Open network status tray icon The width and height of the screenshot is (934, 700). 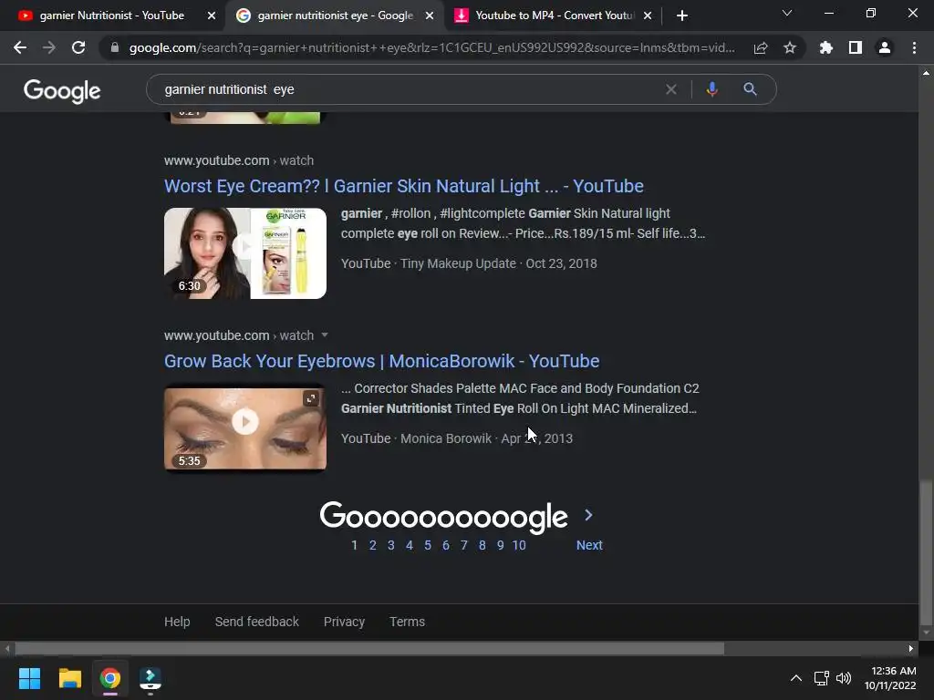point(822,678)
